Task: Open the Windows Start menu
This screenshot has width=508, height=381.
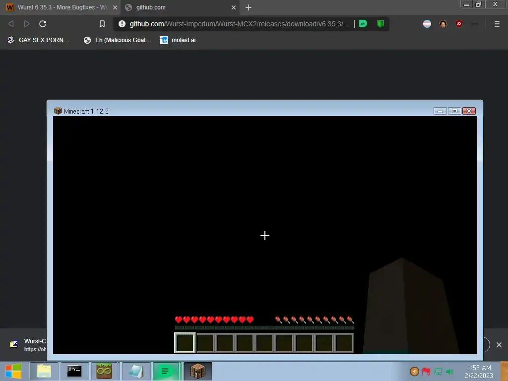Action: [13, 371]
